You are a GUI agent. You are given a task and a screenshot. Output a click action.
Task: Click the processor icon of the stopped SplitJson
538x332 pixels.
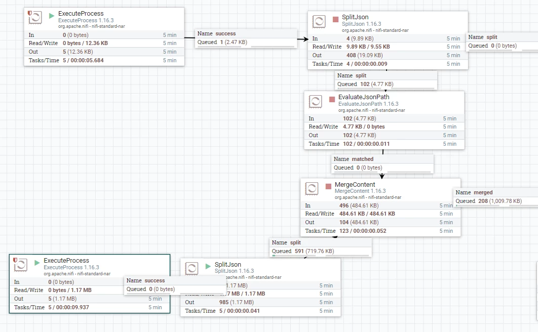[x=319, y=21]
